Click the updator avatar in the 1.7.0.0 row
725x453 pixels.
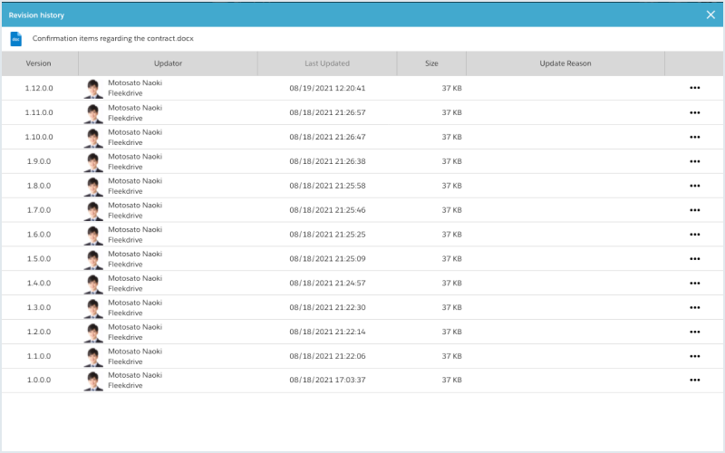[93, 210]
